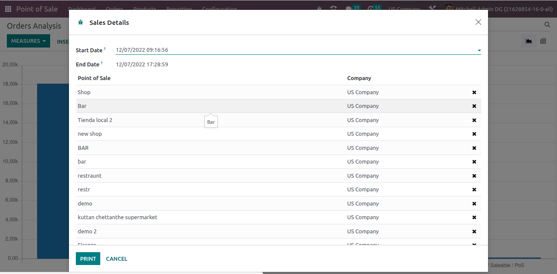Delete the restraunt row using X icon
This screenshot has height=274, width=557.
coord(474,176)
